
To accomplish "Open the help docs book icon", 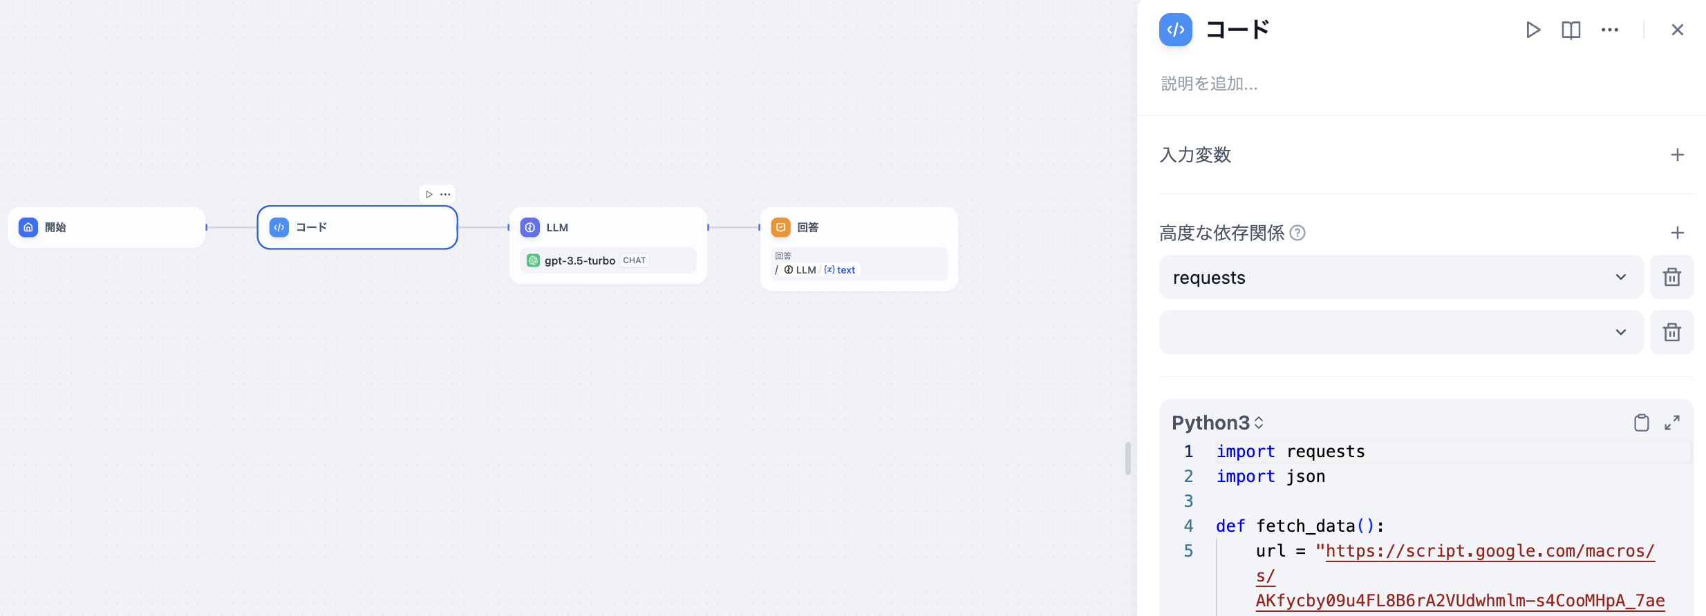I will click(1571, 30).
